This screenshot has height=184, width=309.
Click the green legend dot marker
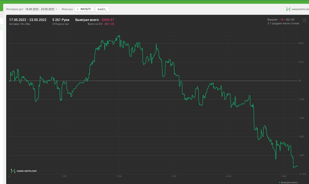point(279,182)
